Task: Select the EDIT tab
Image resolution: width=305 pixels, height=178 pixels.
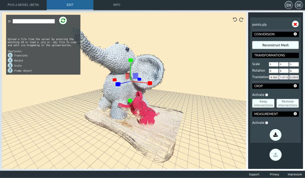Action: (x=70, y=5)
